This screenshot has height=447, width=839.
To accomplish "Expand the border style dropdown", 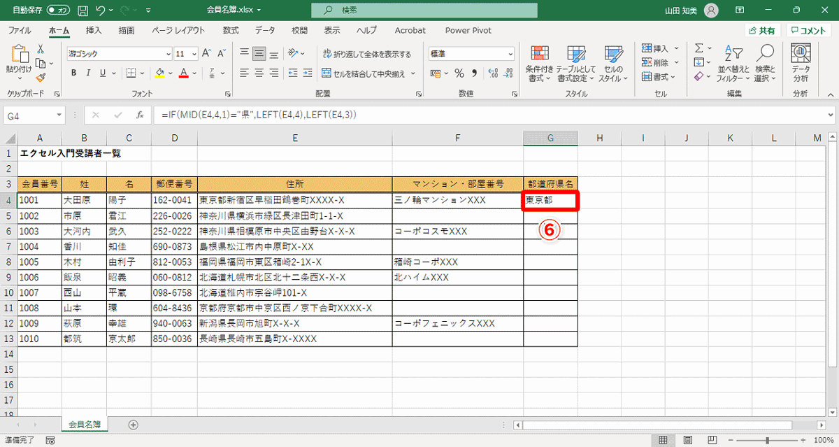I will point(142,73).
